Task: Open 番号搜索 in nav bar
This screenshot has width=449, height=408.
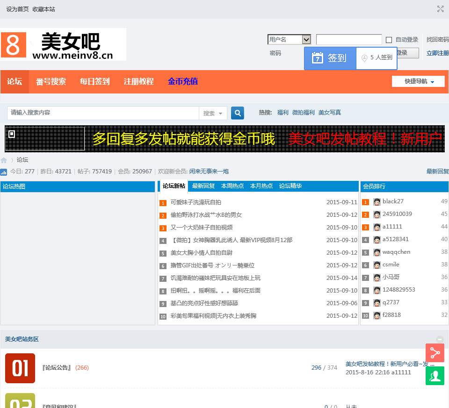Action: pos(51,81)
